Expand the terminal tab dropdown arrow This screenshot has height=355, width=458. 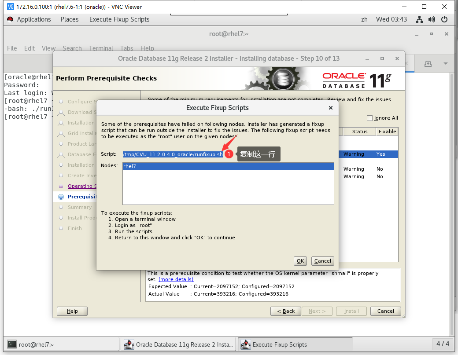click(x=445, y=64)
